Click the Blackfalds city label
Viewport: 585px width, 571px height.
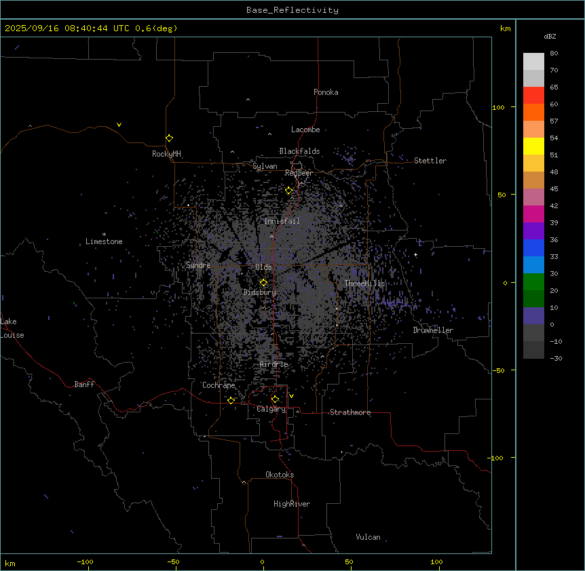pyautogui.click(x=299, y=151)
